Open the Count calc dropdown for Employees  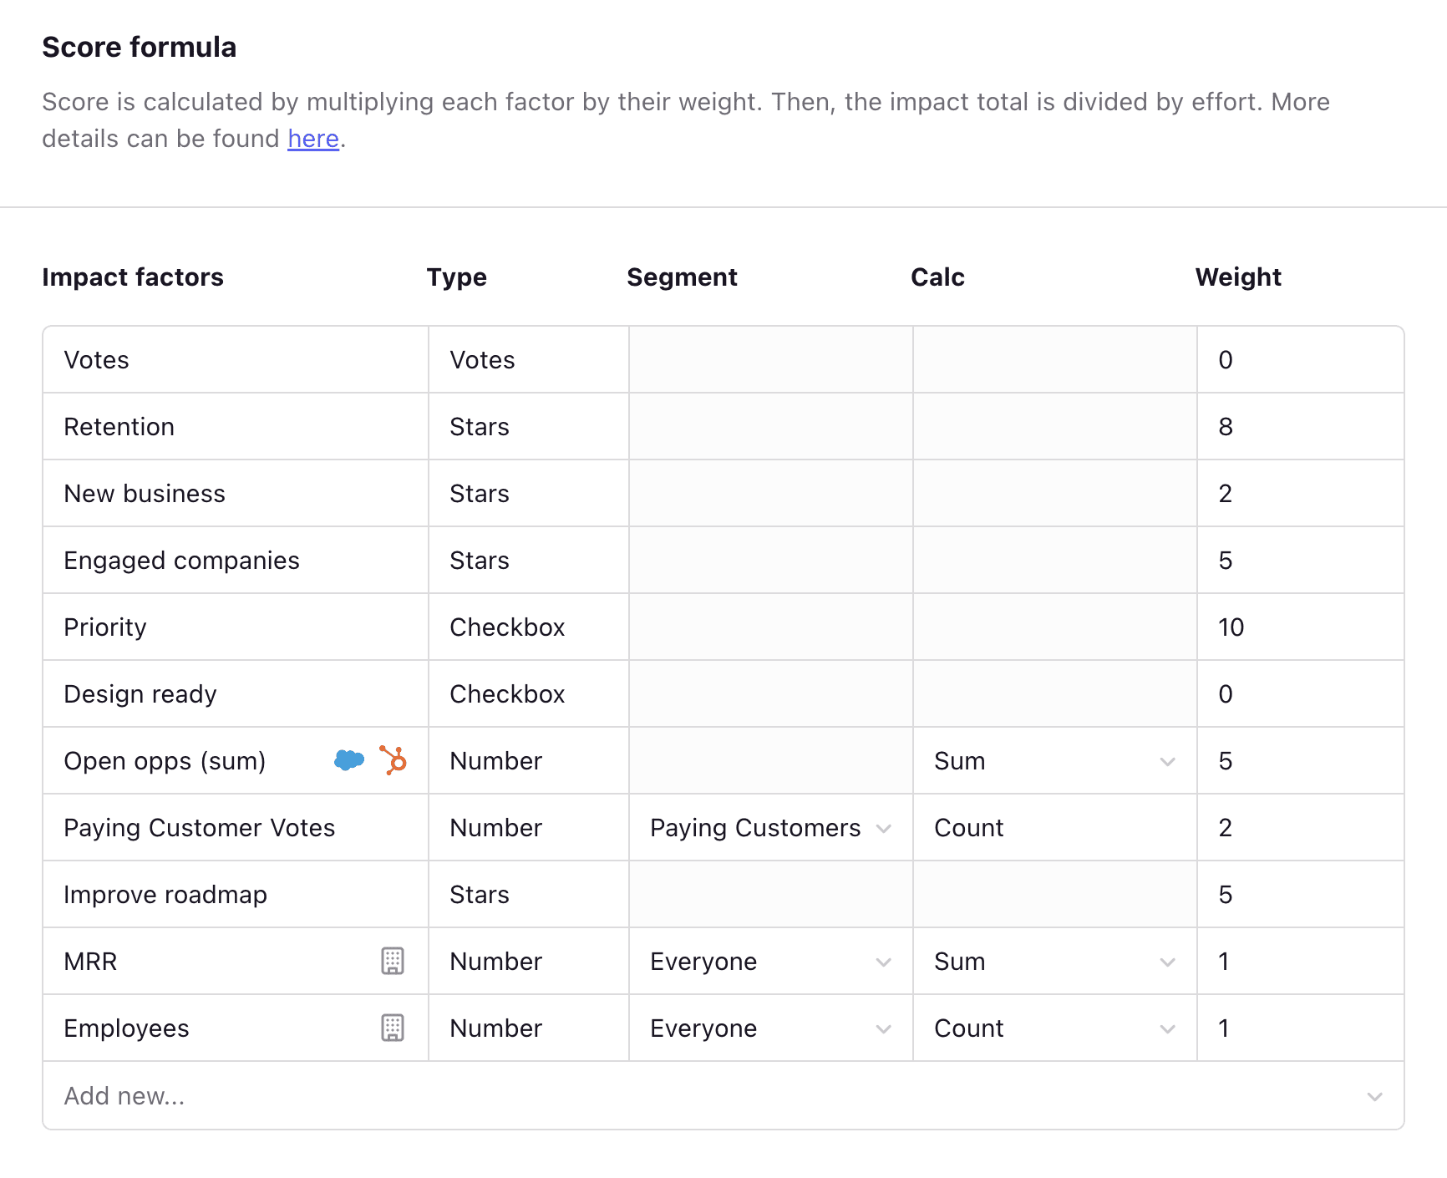[1054, 1028]
